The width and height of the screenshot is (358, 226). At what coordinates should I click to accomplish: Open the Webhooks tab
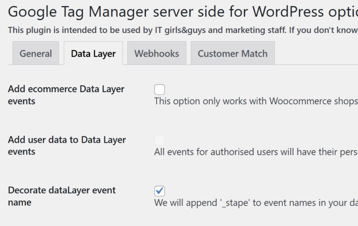[x=157, y=53]
